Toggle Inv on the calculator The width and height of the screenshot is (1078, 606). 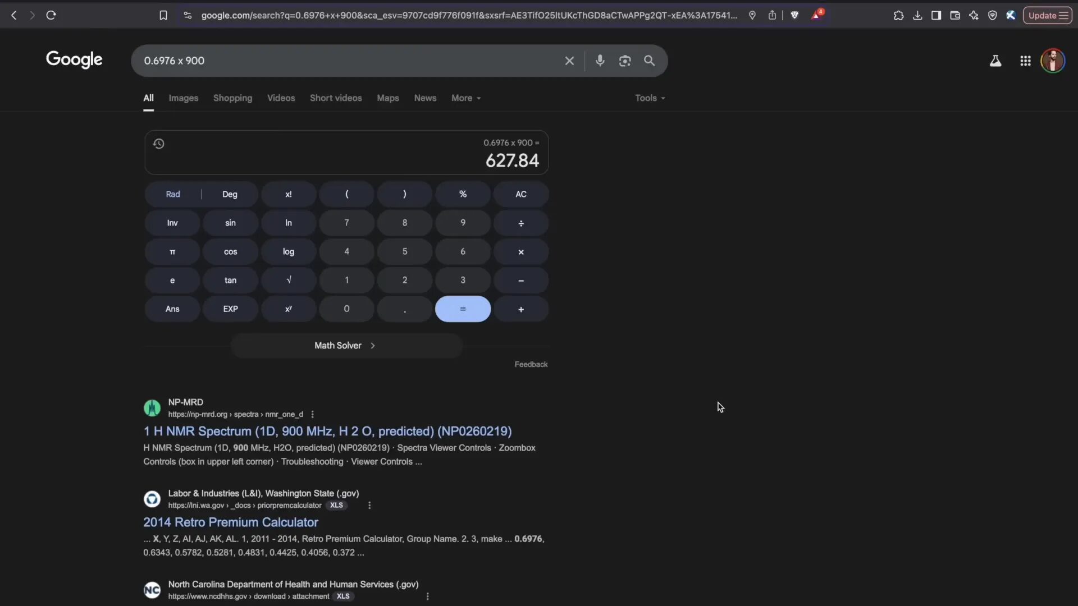click(172, 223)
